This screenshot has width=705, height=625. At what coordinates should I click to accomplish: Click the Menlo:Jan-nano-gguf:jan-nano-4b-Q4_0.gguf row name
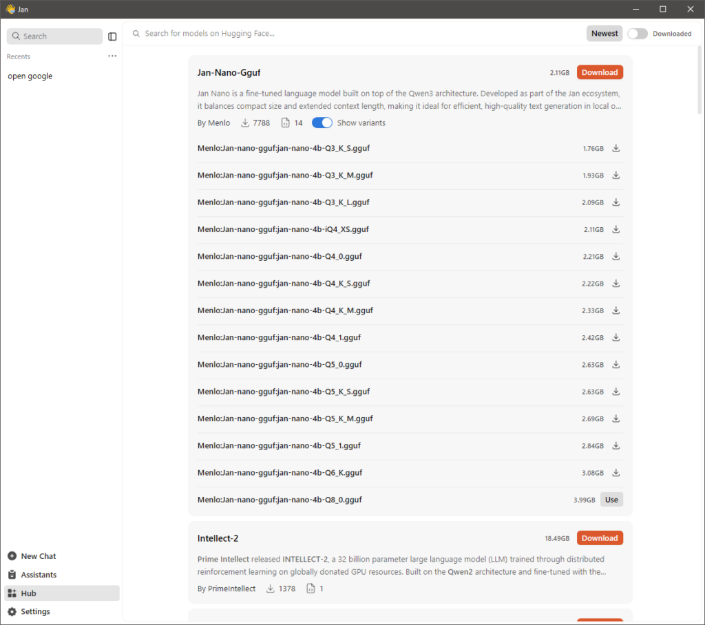pos(280,256)
